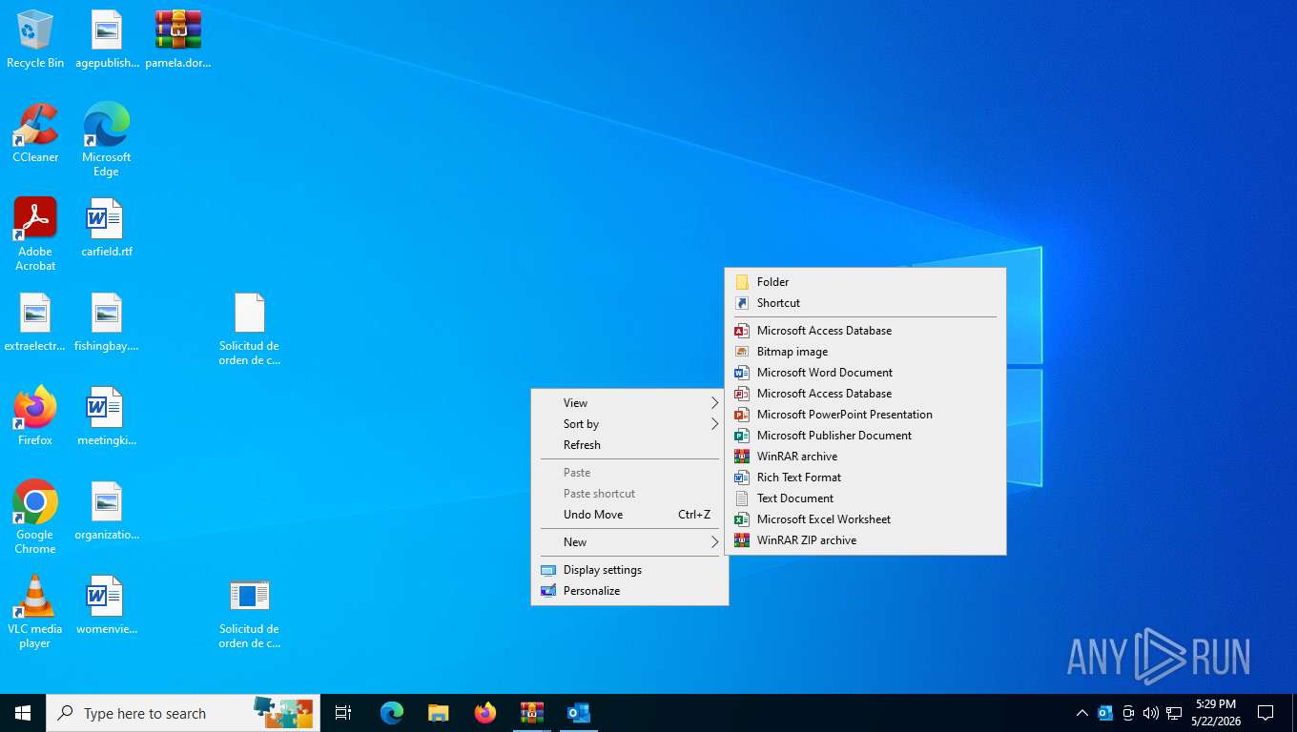Open the Recycle Bin desktop icon

pyautogui.click(x=35, y=38)
